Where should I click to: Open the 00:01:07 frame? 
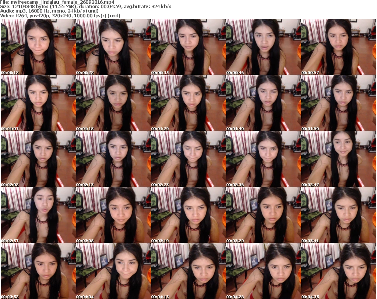[38, 103]
